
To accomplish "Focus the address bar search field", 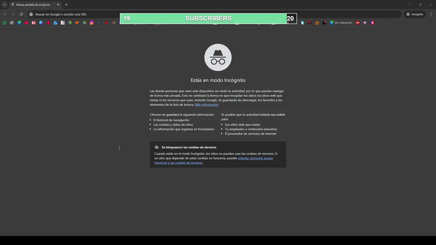I will tap(215, 14).
